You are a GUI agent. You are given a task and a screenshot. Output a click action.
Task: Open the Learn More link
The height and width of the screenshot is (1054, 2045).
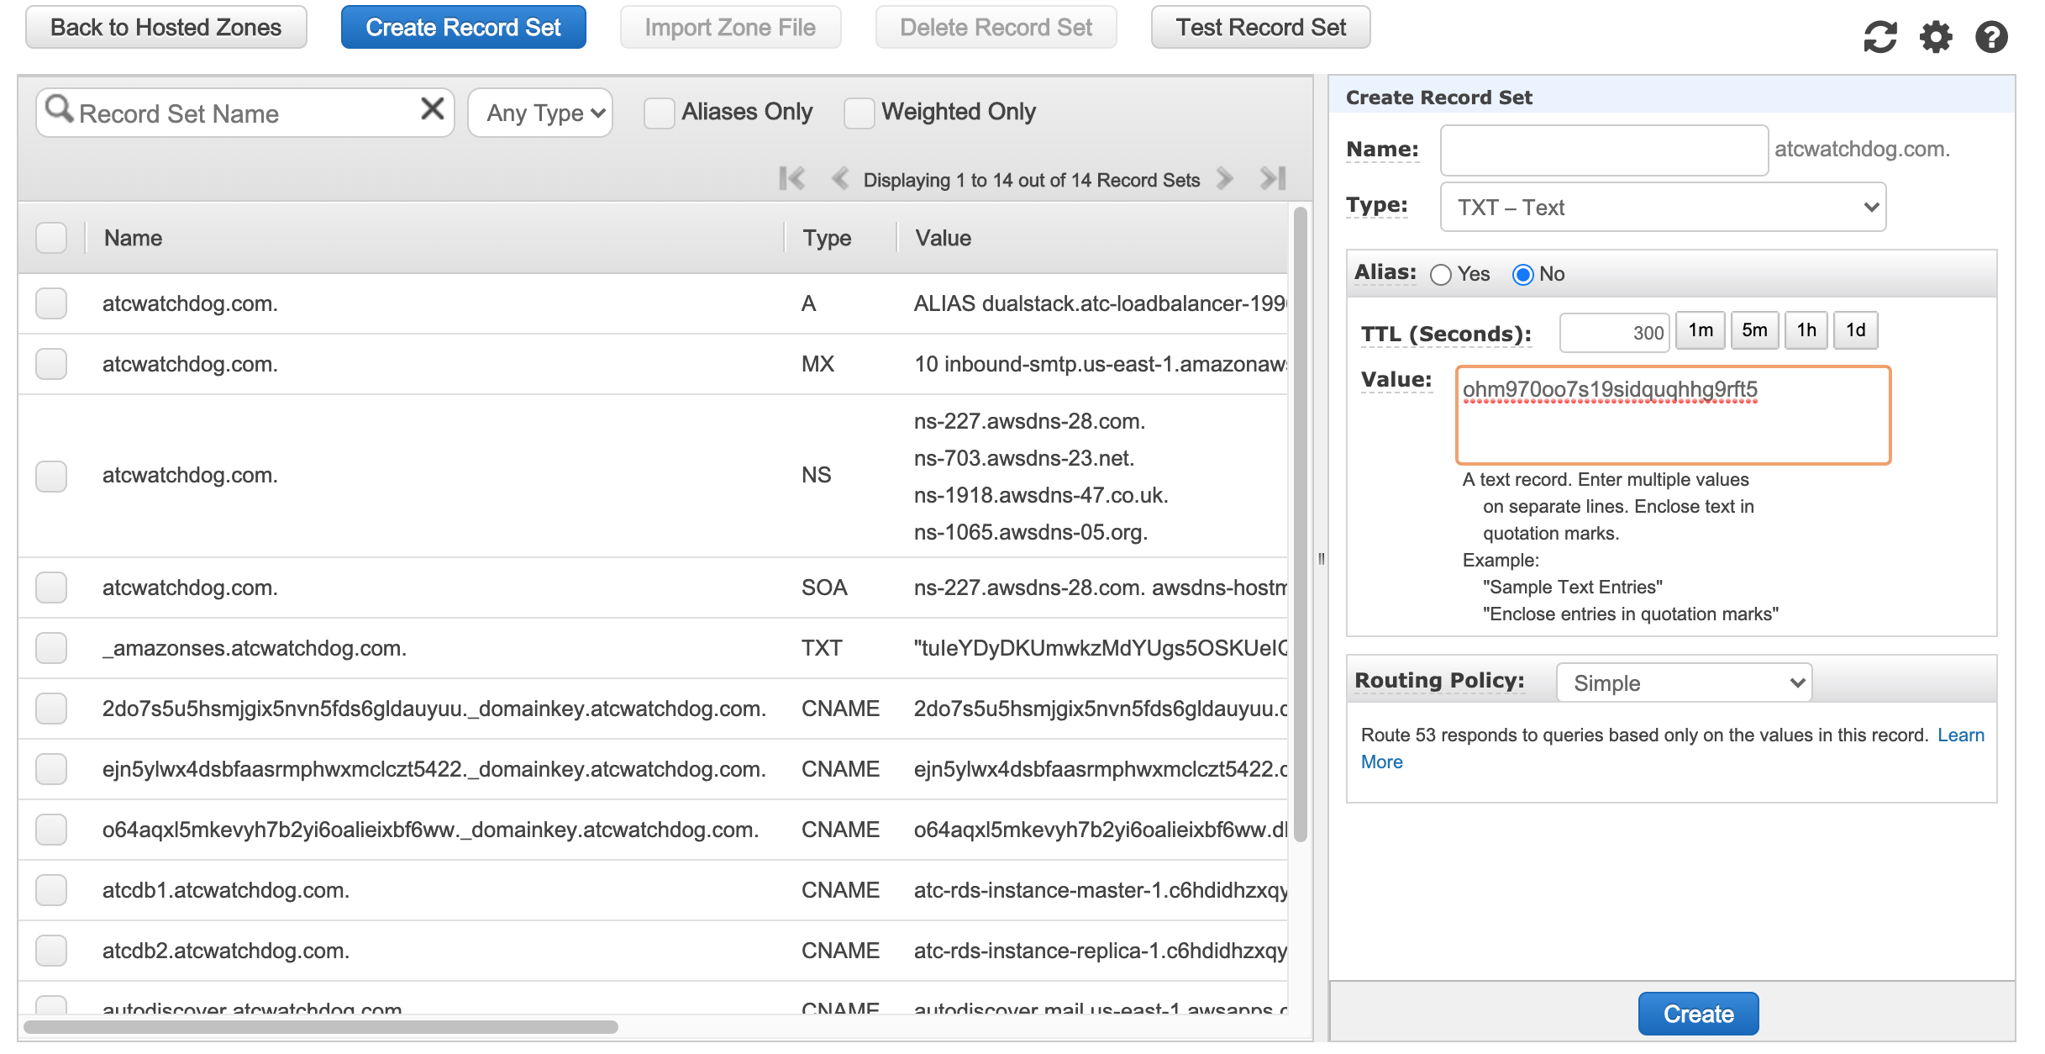tap(1960, 735)
